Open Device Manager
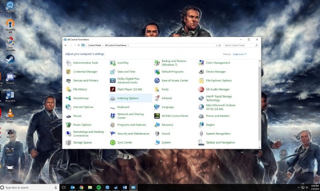Viewport: 320px width, 191px height. [216, 72]
